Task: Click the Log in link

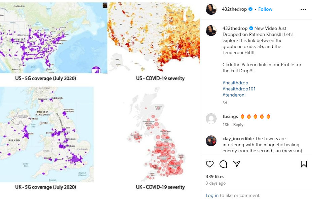Action: [x=212, y=195]
